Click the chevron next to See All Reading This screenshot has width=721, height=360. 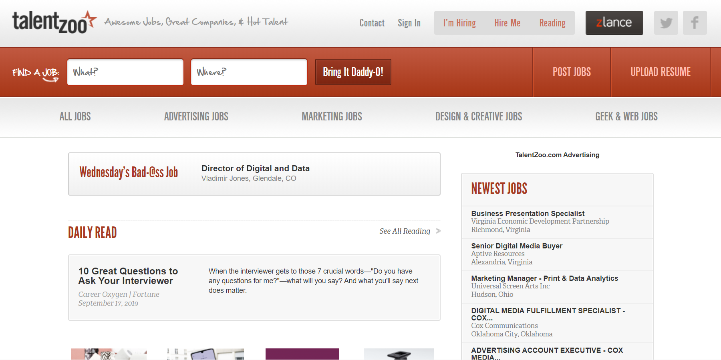(x=438, y=231)
